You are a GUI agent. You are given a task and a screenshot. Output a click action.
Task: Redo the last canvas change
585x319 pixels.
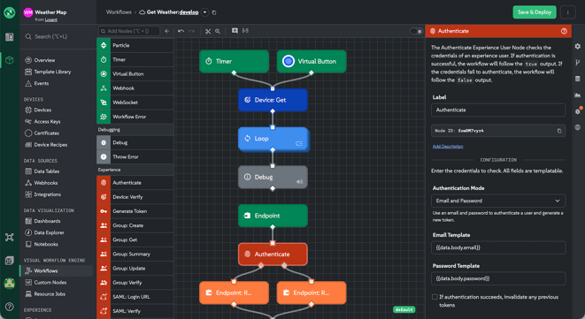(192, 31)
